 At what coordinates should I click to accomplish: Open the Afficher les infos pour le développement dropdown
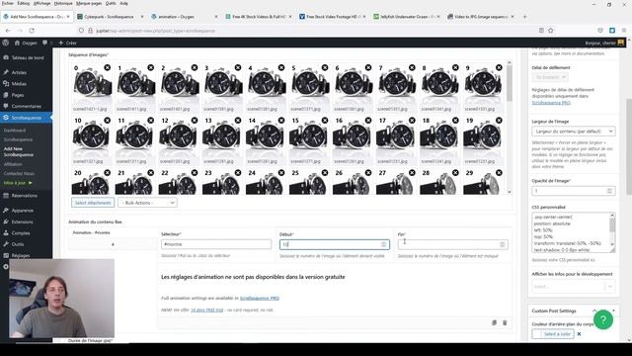[574, 287]
